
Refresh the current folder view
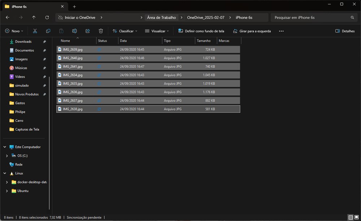point(47,17)
